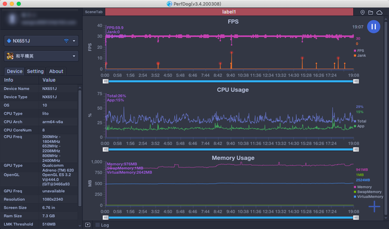The width and height of the screenshot is (389, 229).
Task: Click CPU Usage chart left range handle
Action: 105,149
